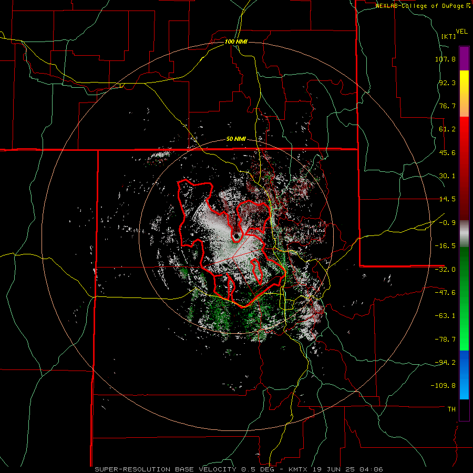Click the KMTX radar site center circle

click(x=236, y=236)
